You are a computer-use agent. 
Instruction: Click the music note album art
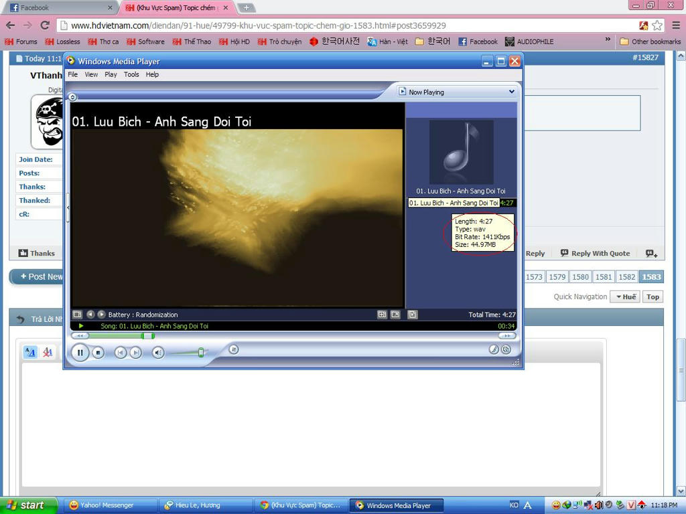[462, 152]
